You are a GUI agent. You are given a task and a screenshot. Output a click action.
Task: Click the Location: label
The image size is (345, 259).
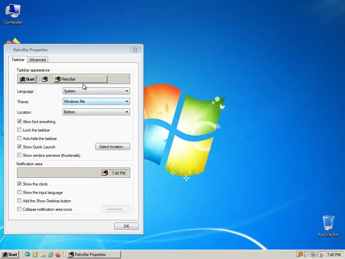point(25,112)
